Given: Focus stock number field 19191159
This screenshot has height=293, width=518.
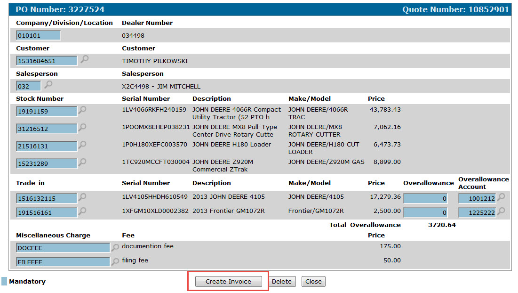Looking at the screenshot, I should click(x=47, y=112).
